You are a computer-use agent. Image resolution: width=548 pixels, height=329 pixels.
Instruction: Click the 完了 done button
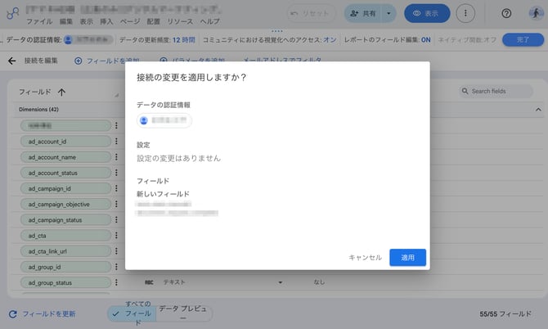click(x=523, y=39)
